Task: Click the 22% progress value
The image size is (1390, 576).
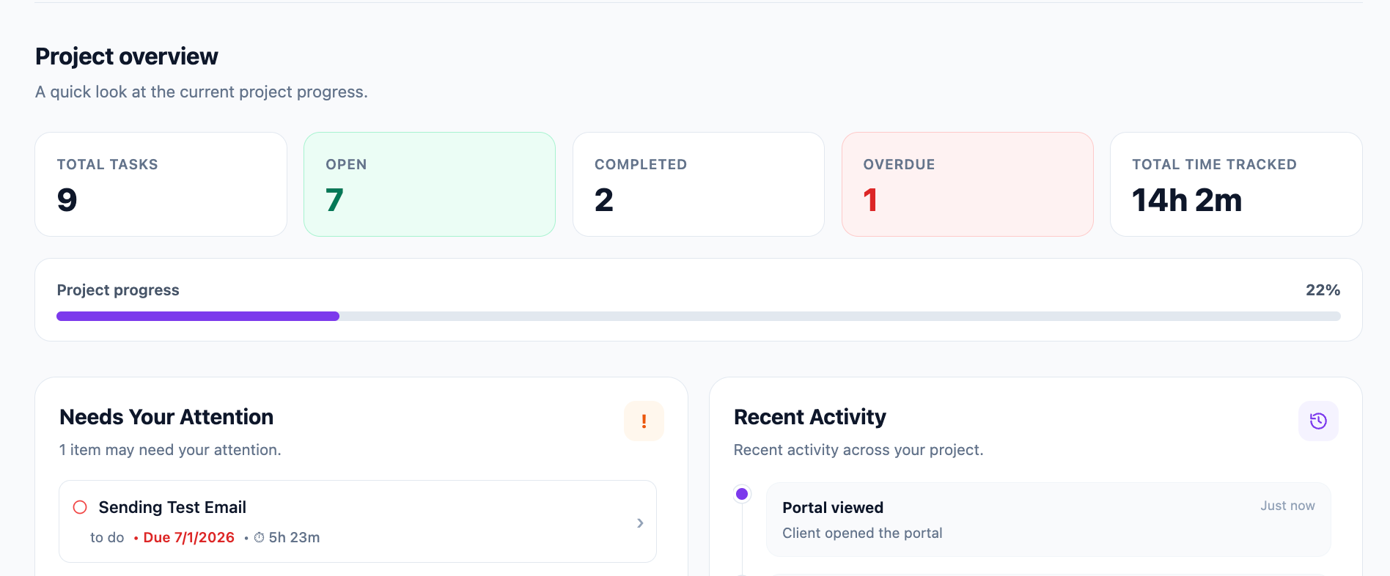Action: [1323, 290]
